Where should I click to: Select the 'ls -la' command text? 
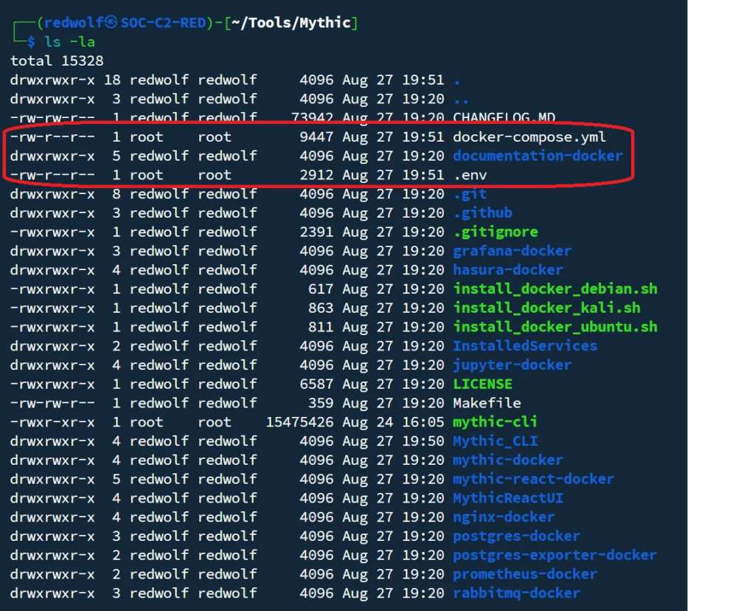[70, 42]
